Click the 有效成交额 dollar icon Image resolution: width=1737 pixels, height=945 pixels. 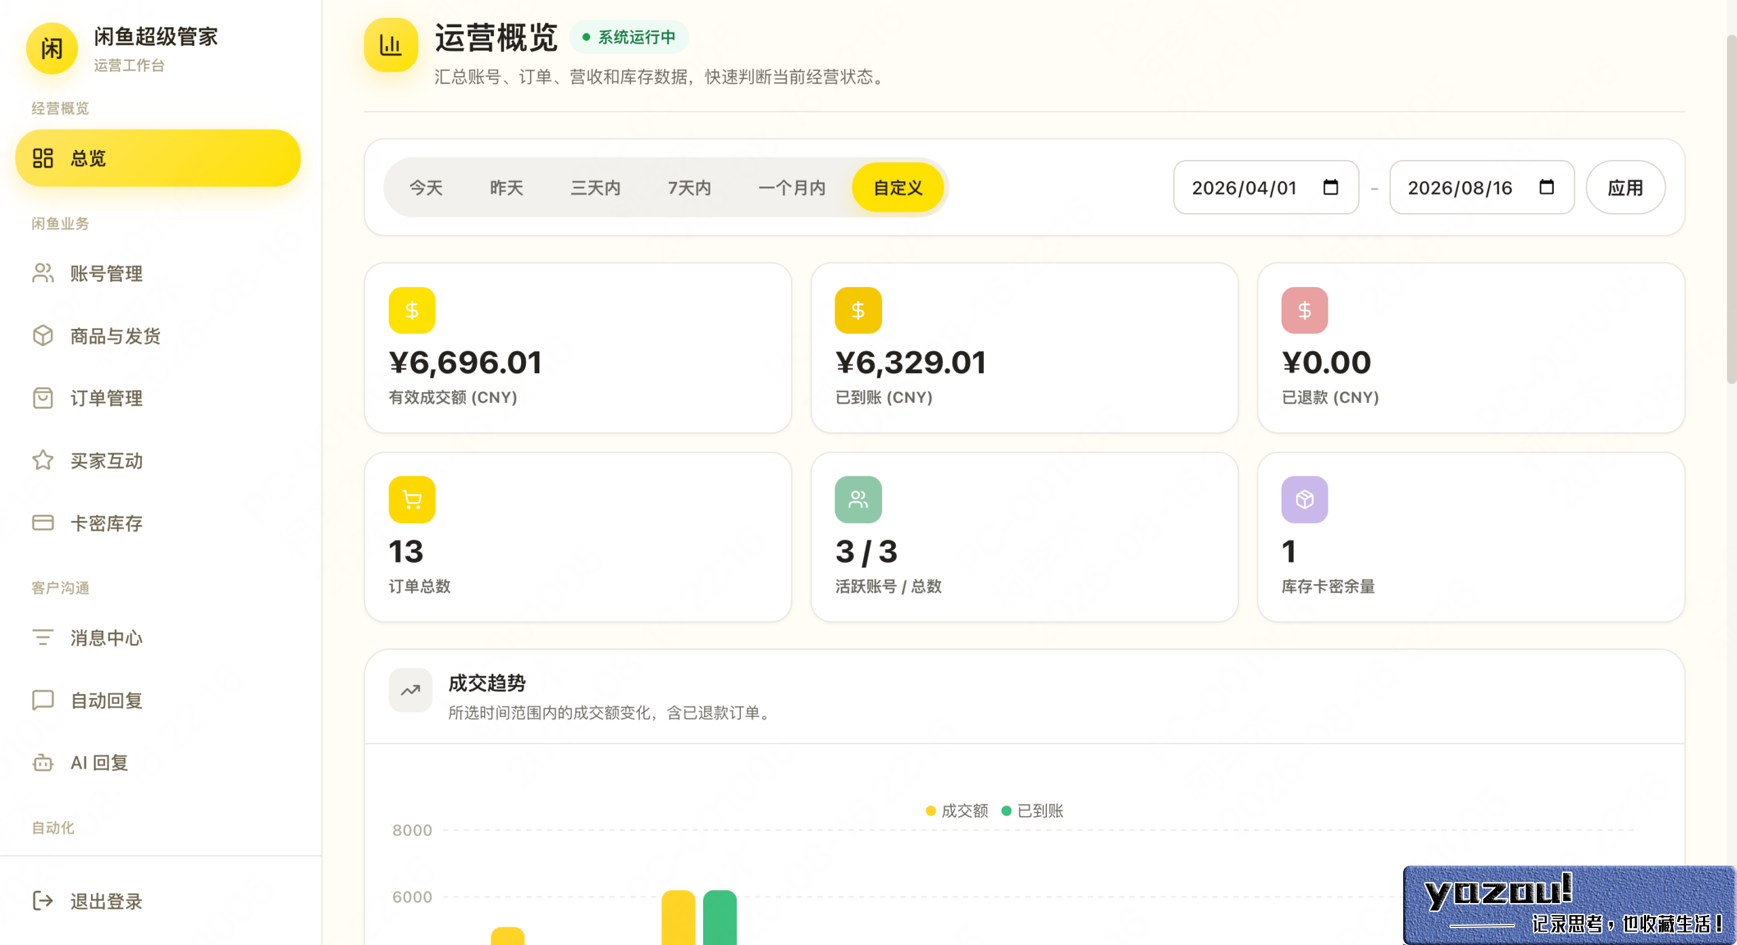(x=412, y=310)
